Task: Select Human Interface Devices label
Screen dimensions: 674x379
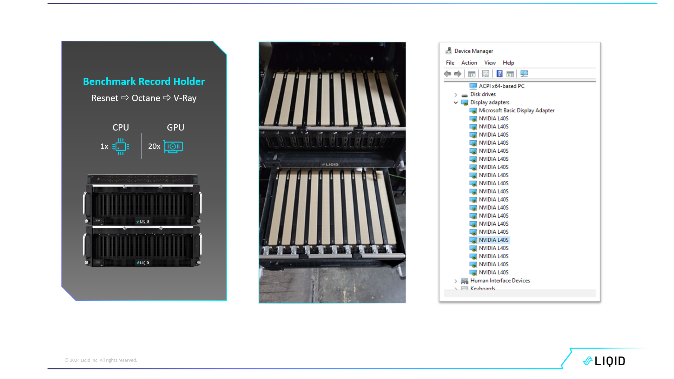Action: coord(500,280)
